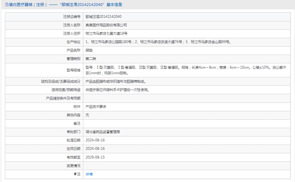The height and width of the screenshot is (182, 295).
Task: Click the production address value text
Action: pos(158,42)
